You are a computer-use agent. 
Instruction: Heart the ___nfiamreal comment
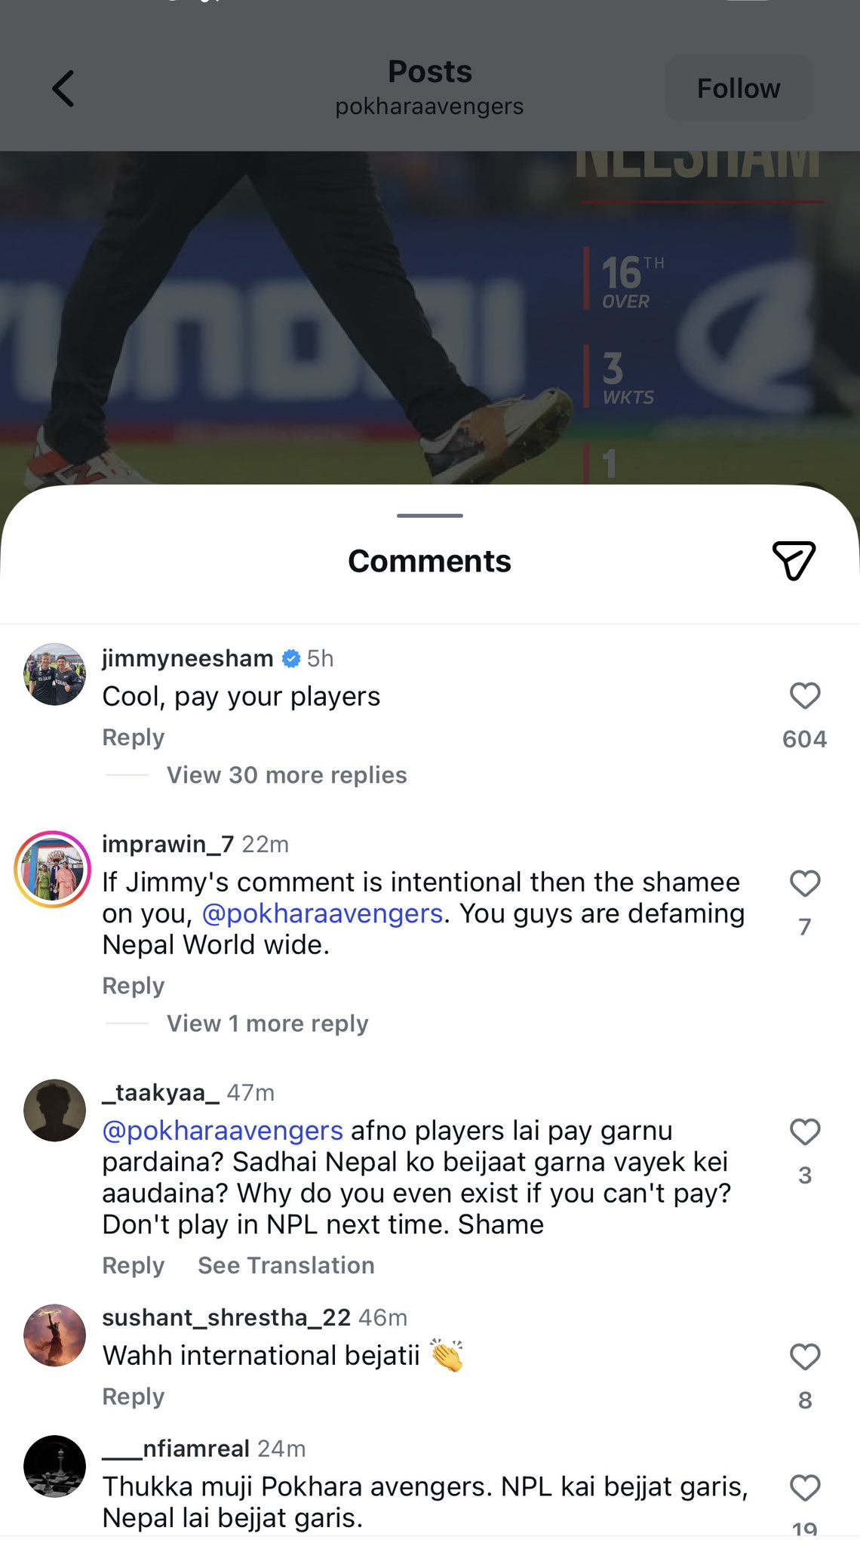804,1488
